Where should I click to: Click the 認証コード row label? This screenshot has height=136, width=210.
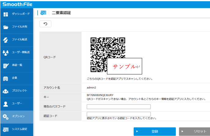50,116
